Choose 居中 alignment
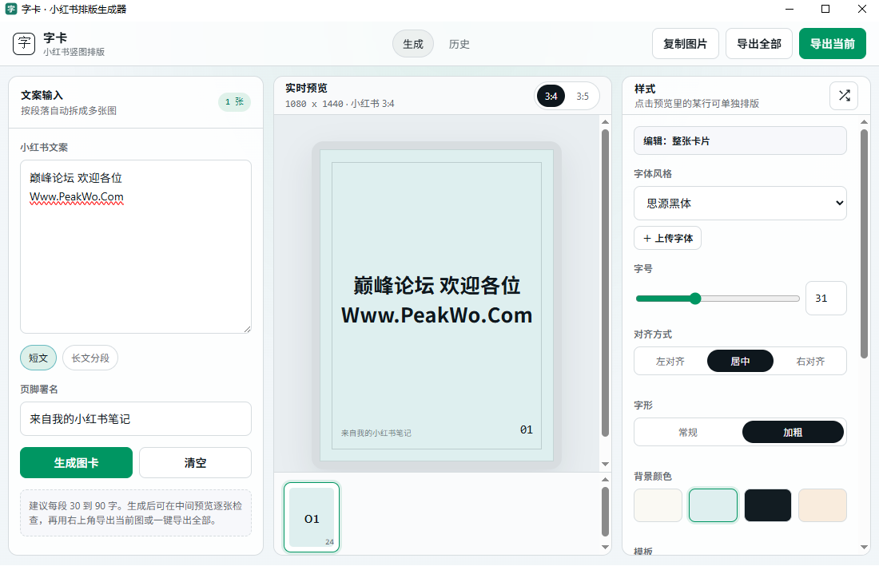This screenshot has width=879, height=566. pyautogui.click(x=740, y=361)
